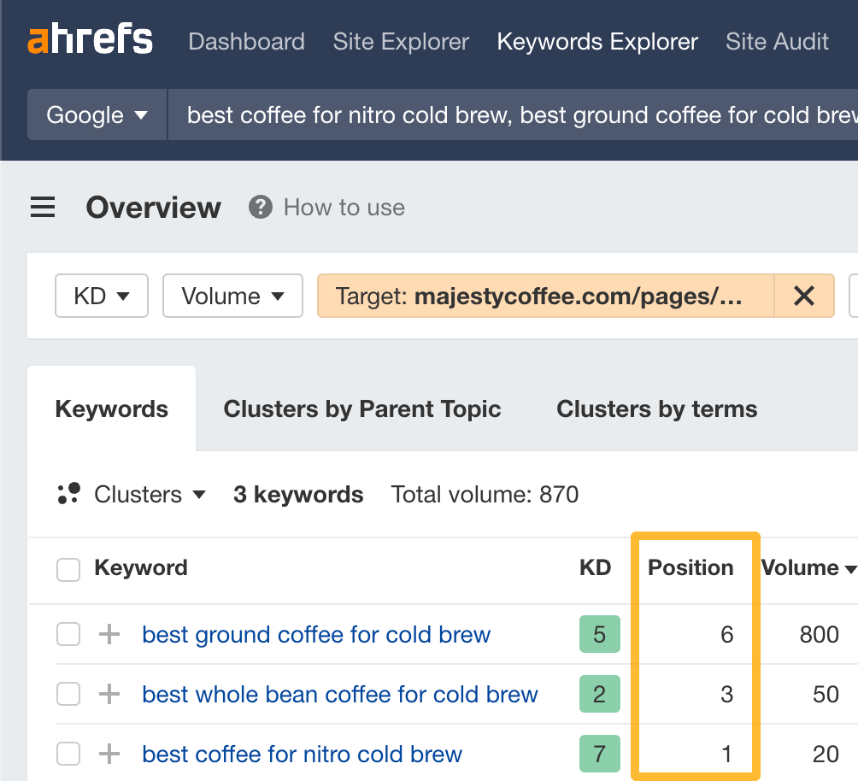Screen dimensions: 858x781
Task: Click the KD 5 difficulty badge
Action: coord(599,634)
